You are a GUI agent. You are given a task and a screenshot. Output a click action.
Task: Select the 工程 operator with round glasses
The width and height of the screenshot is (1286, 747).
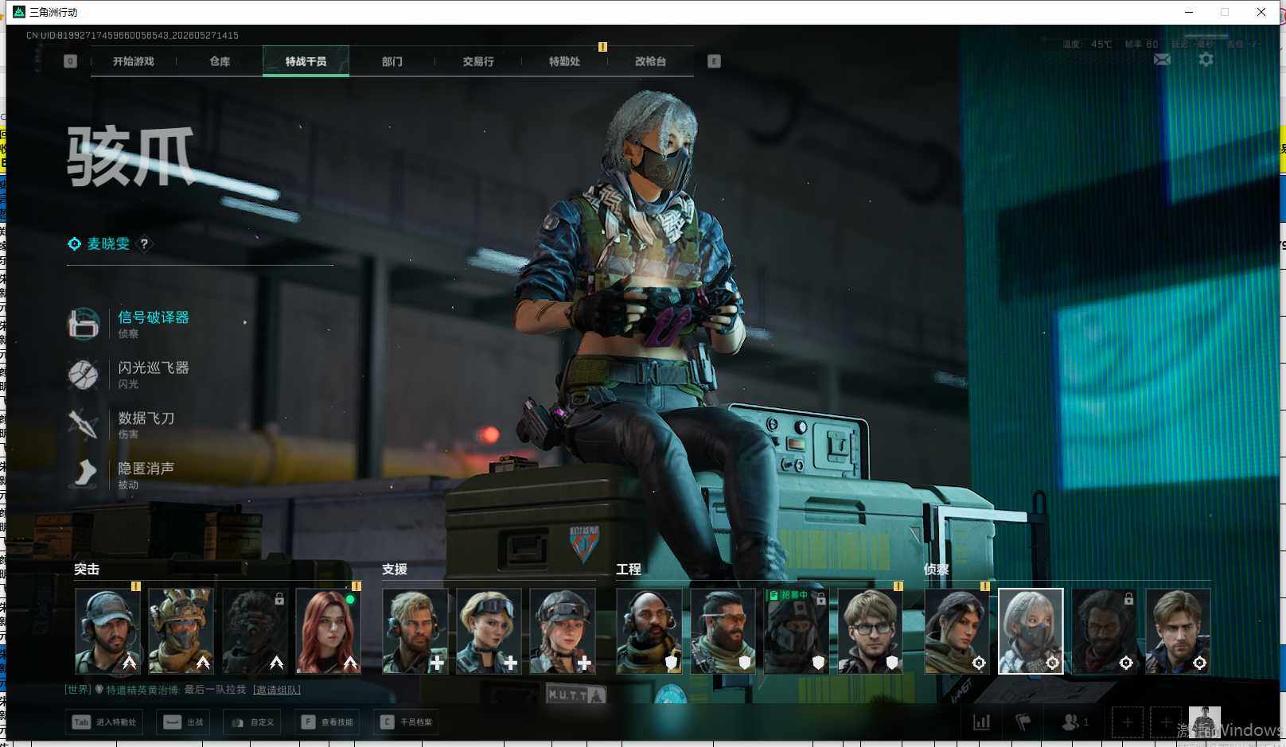coord(870,631)
